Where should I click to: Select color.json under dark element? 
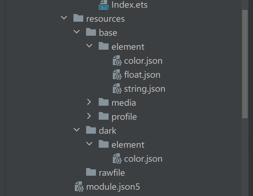143,159
